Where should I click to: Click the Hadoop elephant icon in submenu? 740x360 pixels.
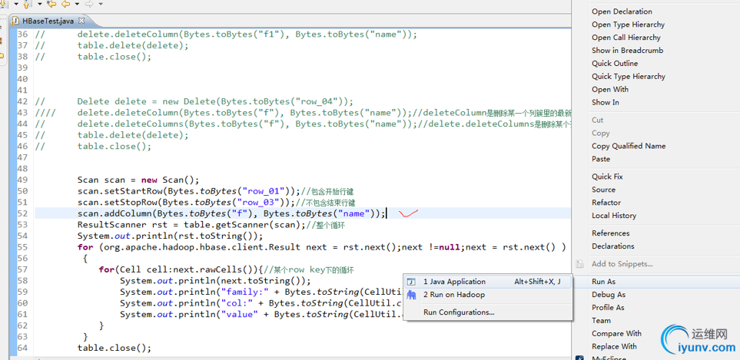tap(412, 295)
